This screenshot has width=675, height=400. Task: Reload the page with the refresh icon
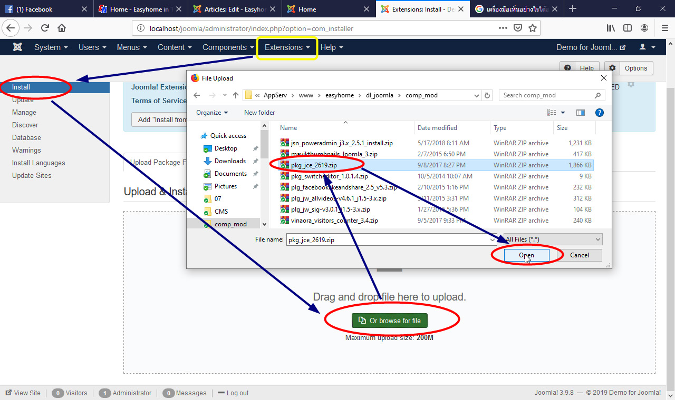click(x=44, y=28)
